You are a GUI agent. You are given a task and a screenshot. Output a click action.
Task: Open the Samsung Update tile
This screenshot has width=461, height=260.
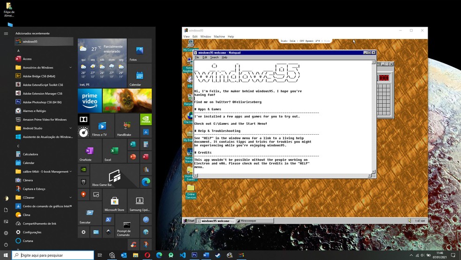(x=140, y=201)
